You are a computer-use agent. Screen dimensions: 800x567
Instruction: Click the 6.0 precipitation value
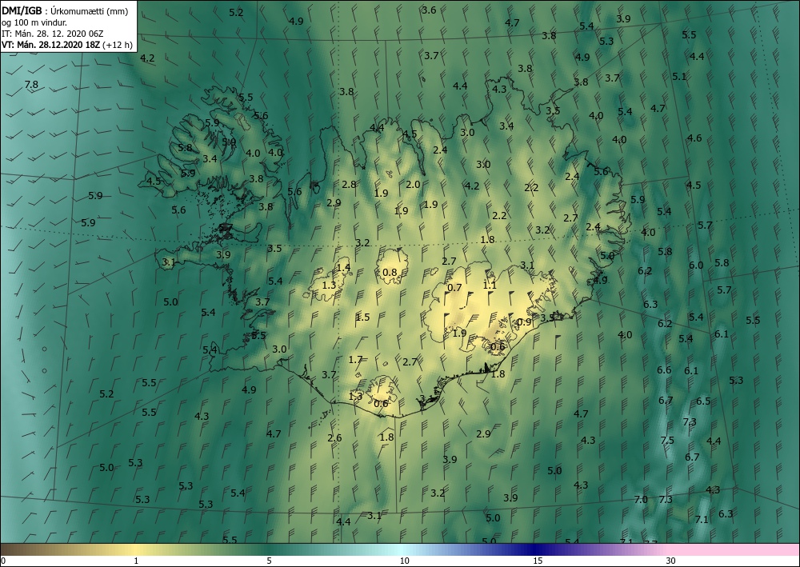click(x=696, y=266)
